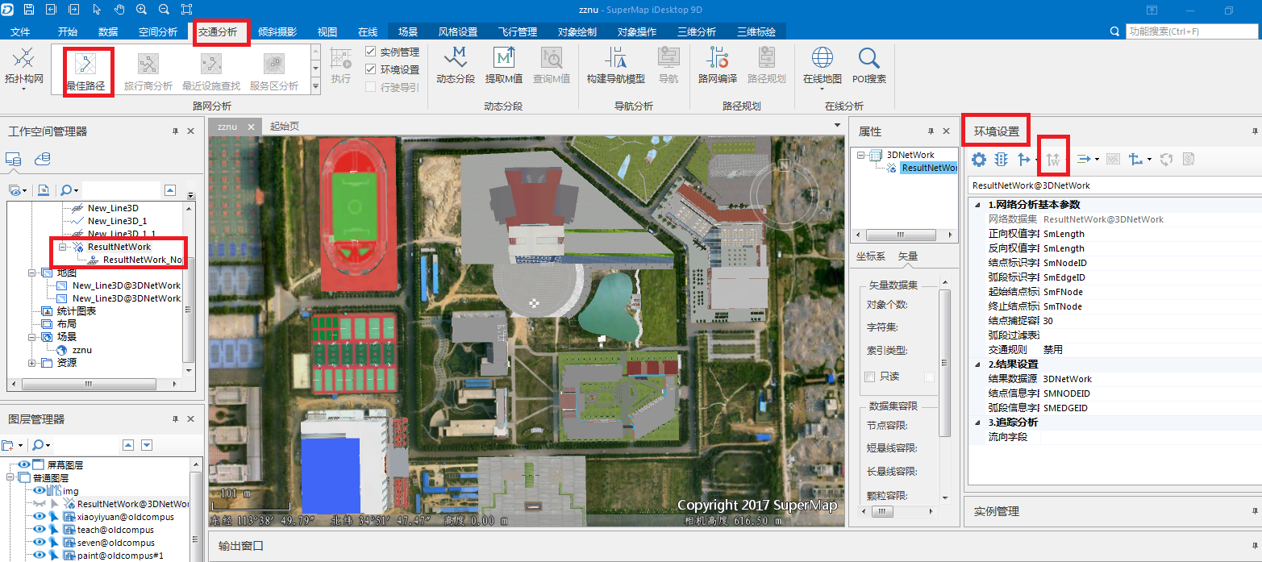
Task: Collapse the 1.网络分析基本参数 section
Action: pyautogui.click(x=978, y=205)
